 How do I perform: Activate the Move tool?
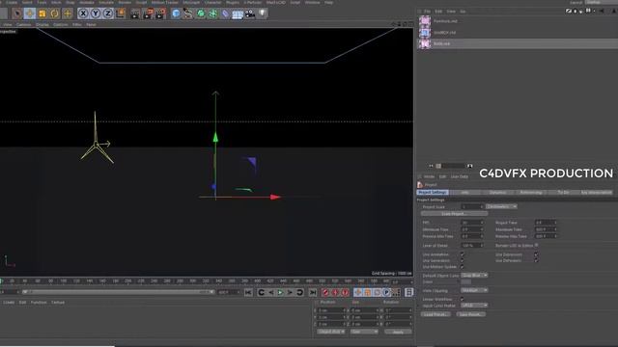point(30,13)
